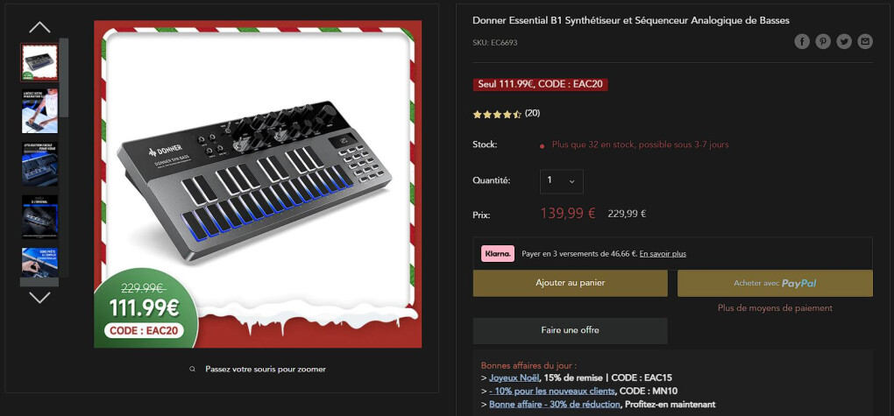Click 'Ajouter au panier' button

pos(570,283)
